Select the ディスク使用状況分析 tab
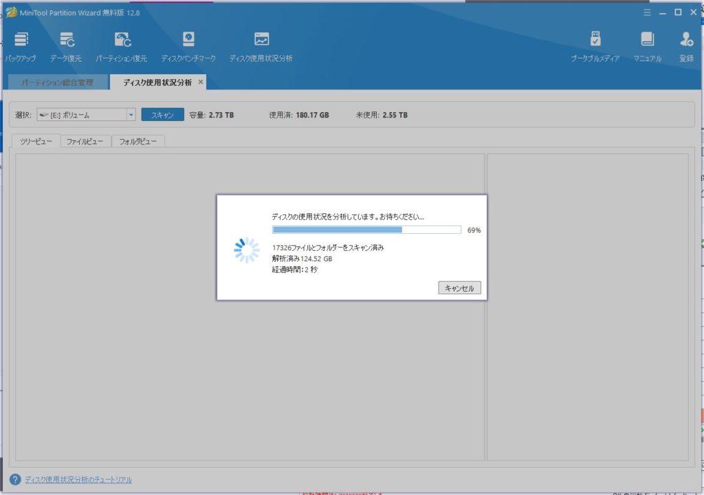The height and width of the screenshot is (495, 704). pyautogui.click(x=157, y=82)
